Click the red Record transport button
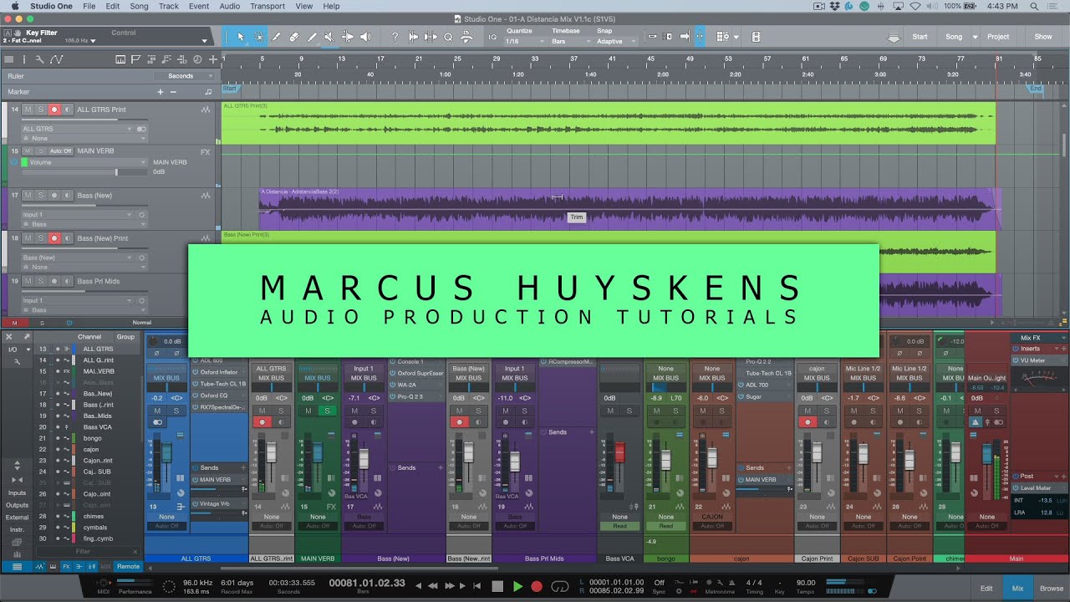 pyautogui.click(x=537, y=586)
